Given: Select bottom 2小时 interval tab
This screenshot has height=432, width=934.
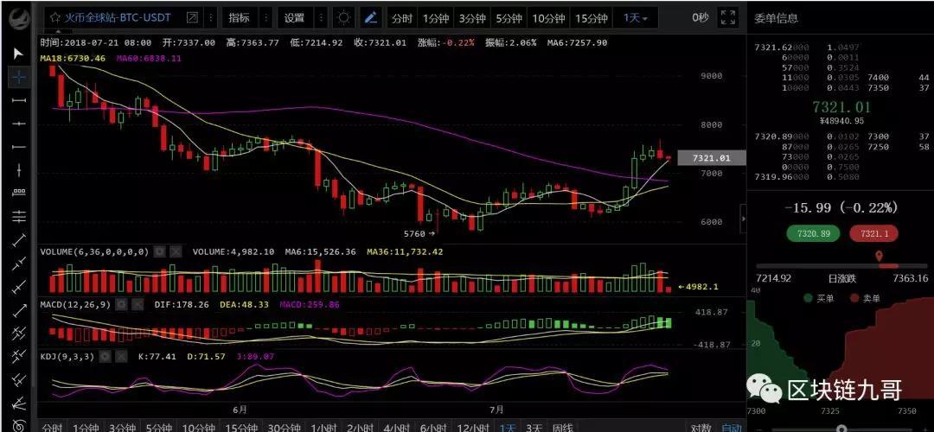Looking at the screenshot, I should point(361,427).
